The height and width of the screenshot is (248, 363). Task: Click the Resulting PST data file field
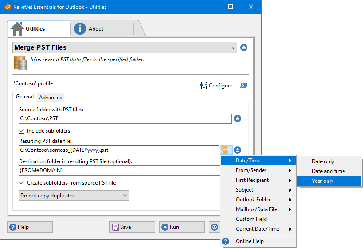point(118,150)
